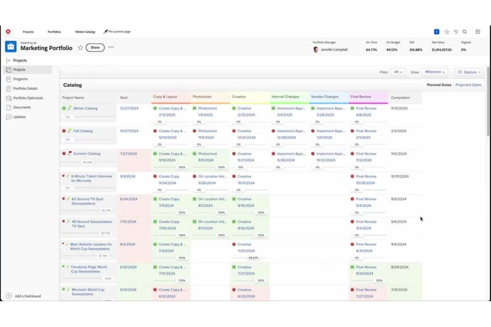Click the Share button
Screen dimensions: 491x327
(95, 47)
